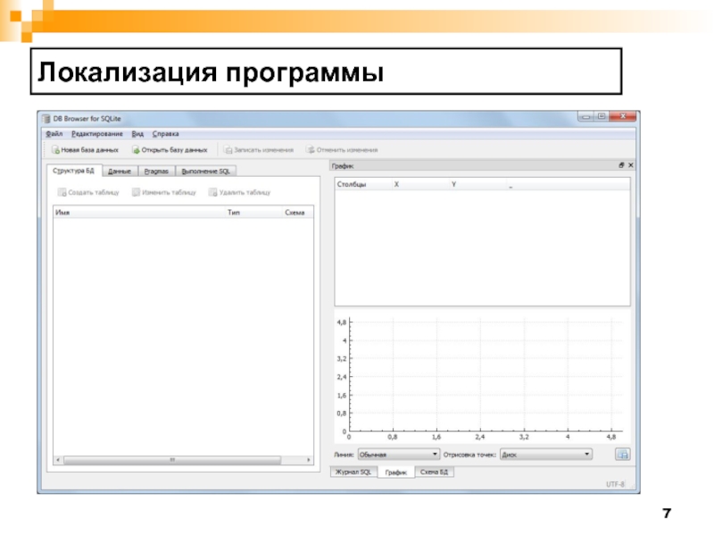
Task: Select the Журнал SQL bottom tab
Action: point(354,472)
